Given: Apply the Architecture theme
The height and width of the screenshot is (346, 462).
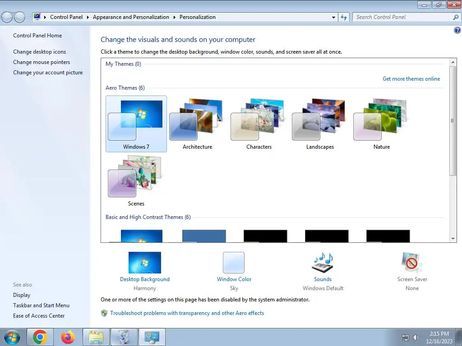Looking at the screenshot, I should pyautogui.click(x=197, y=124).
